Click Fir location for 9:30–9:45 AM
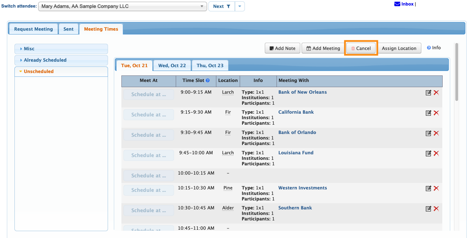The height and width of the screenshot is (238, 476). click(228, 133)
